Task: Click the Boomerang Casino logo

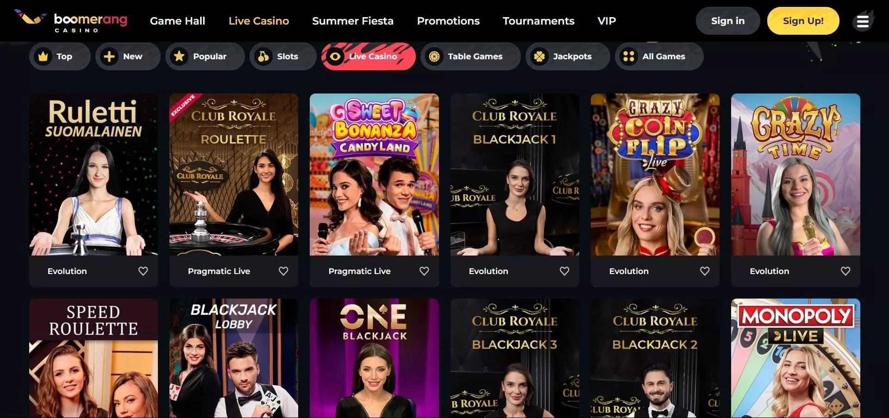Action: pyautogui.click(x=71, y=21)
